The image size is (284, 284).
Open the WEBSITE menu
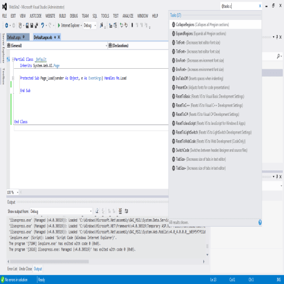click(50, 16)
